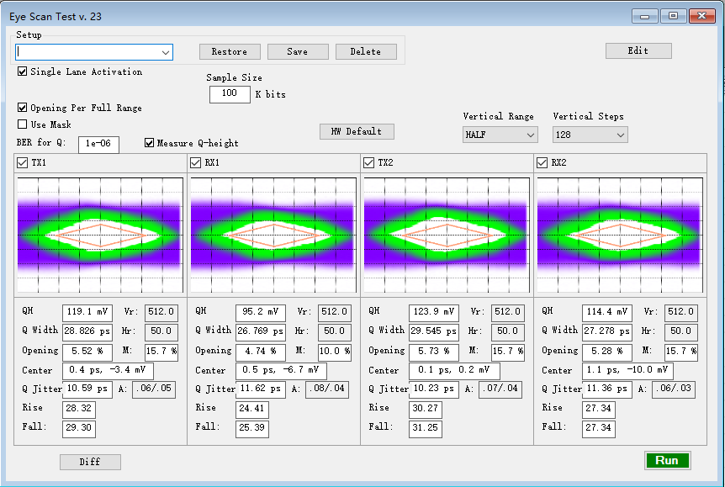
Task: Select TX1 Center value field
Action: pos(108,370)
